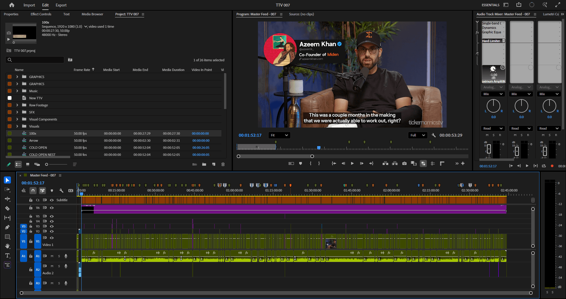
Task: Click first mixer channel volume fader
Action: click(489, 149)
